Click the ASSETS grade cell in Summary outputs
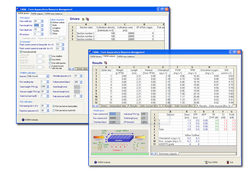Image resolution: width=250 pixels, height=174 pixels. [x=170, y=144]
